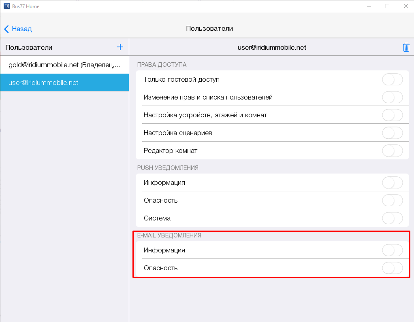Click the Пользователи sidebar heading

click(29, 47)
